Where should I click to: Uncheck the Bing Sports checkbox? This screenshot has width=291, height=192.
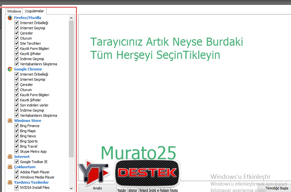pos(16,141)
